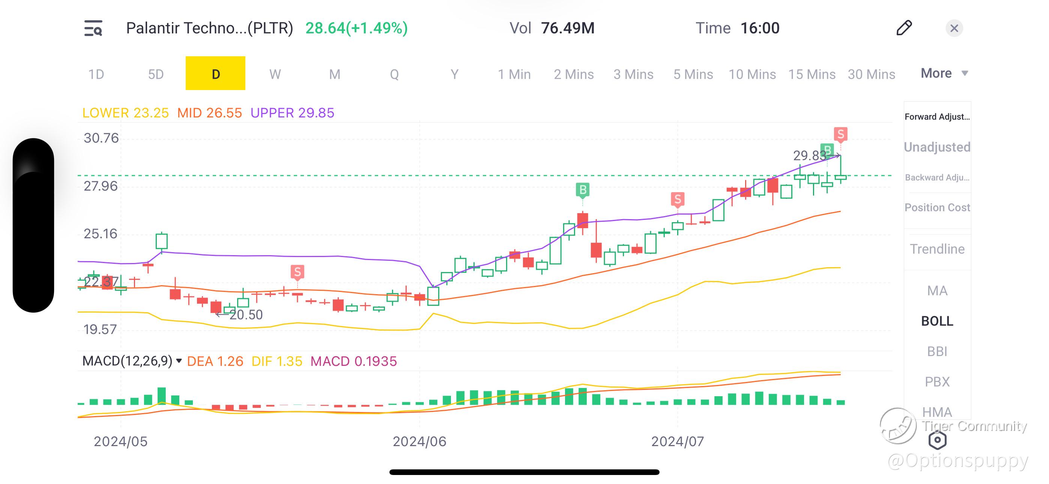Image resolution: width=1049 pixels, height=484 pixels.
Task: Tap the red S marker near 2024/07
Action: 677,199
